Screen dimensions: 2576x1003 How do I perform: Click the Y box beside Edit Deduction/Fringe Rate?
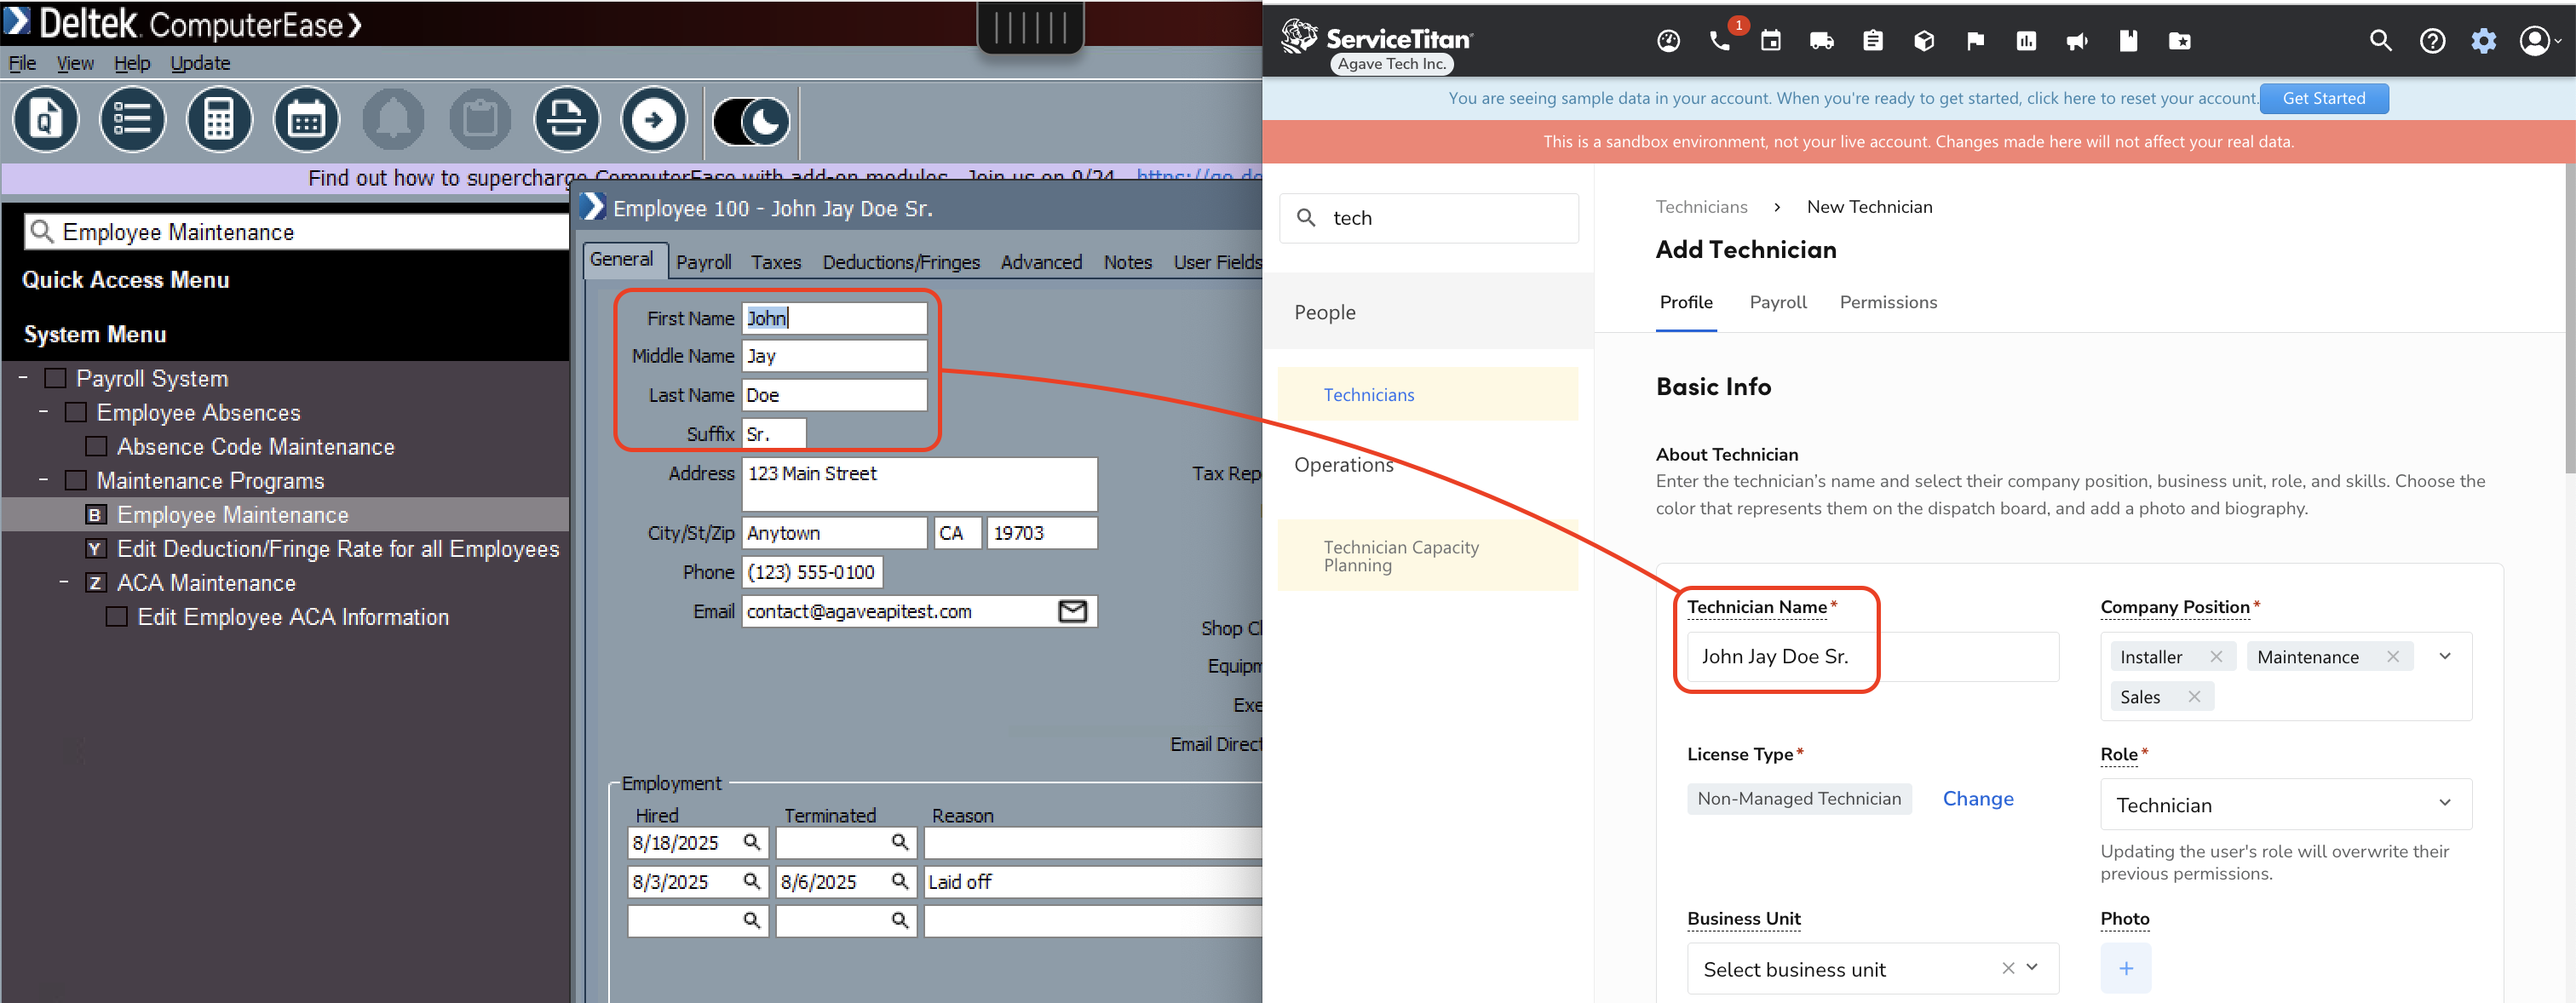(x=96, y=548)
